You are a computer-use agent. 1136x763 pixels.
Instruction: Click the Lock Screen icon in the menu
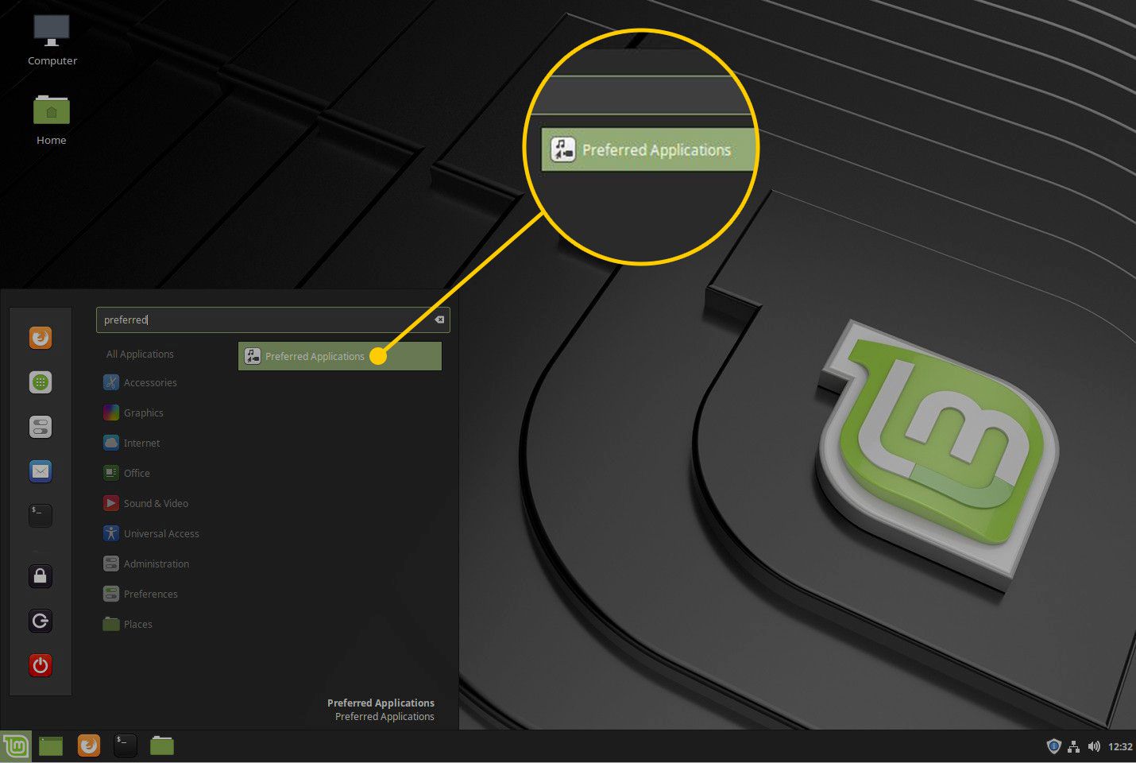(41, 576)
